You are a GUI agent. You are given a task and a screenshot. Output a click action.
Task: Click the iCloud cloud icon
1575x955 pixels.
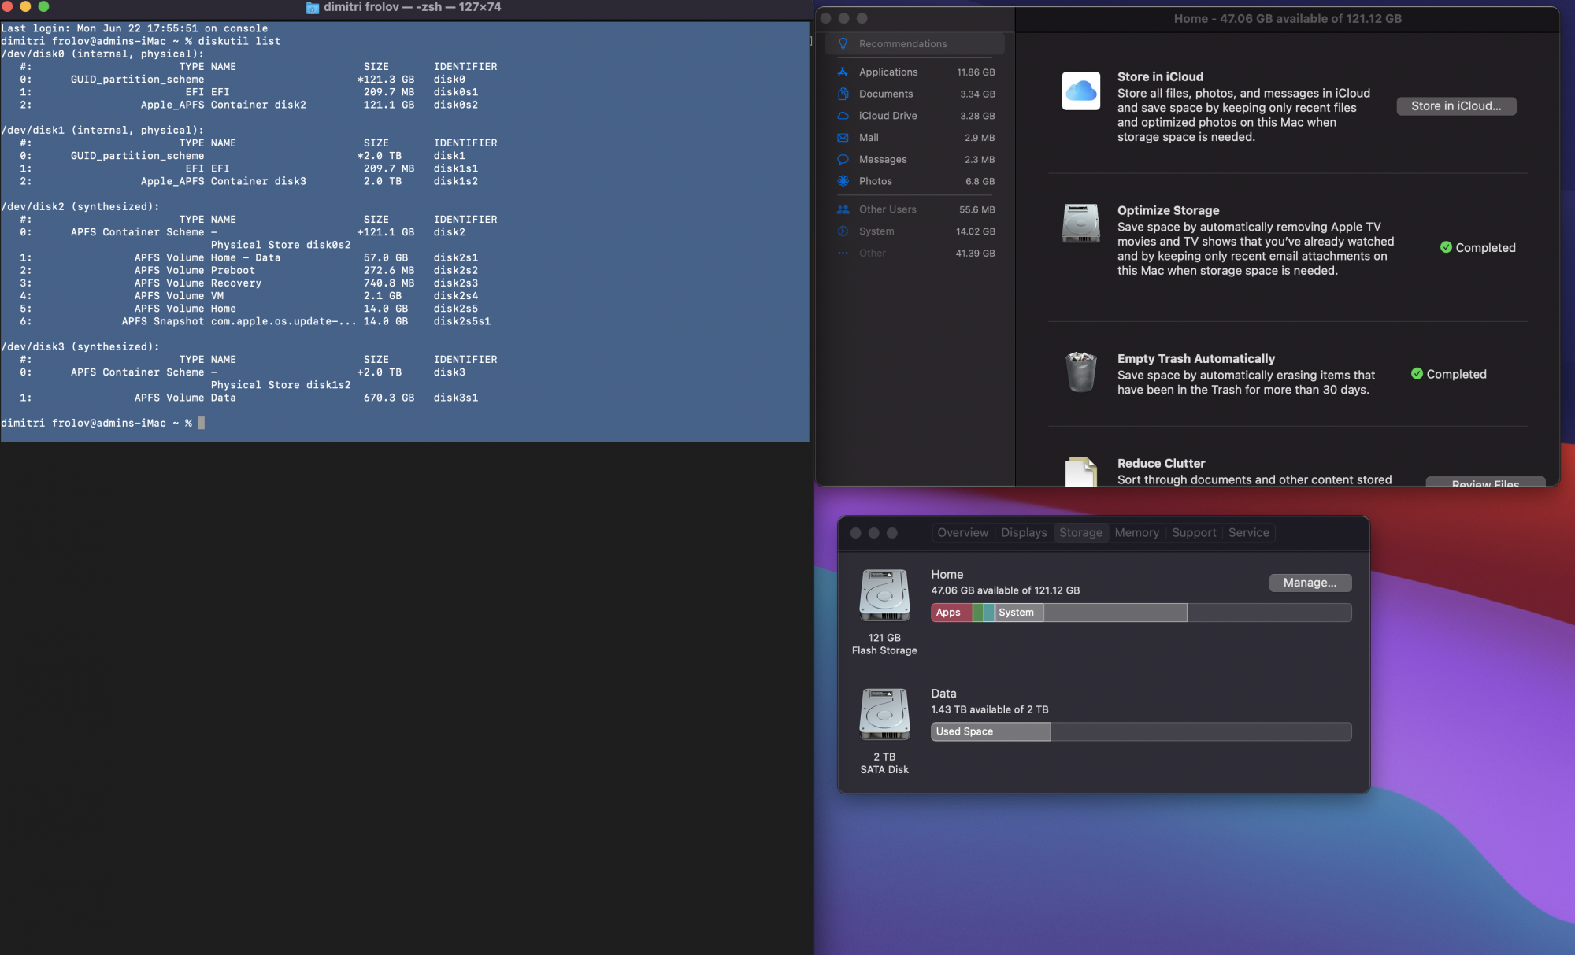[1080, 91]
